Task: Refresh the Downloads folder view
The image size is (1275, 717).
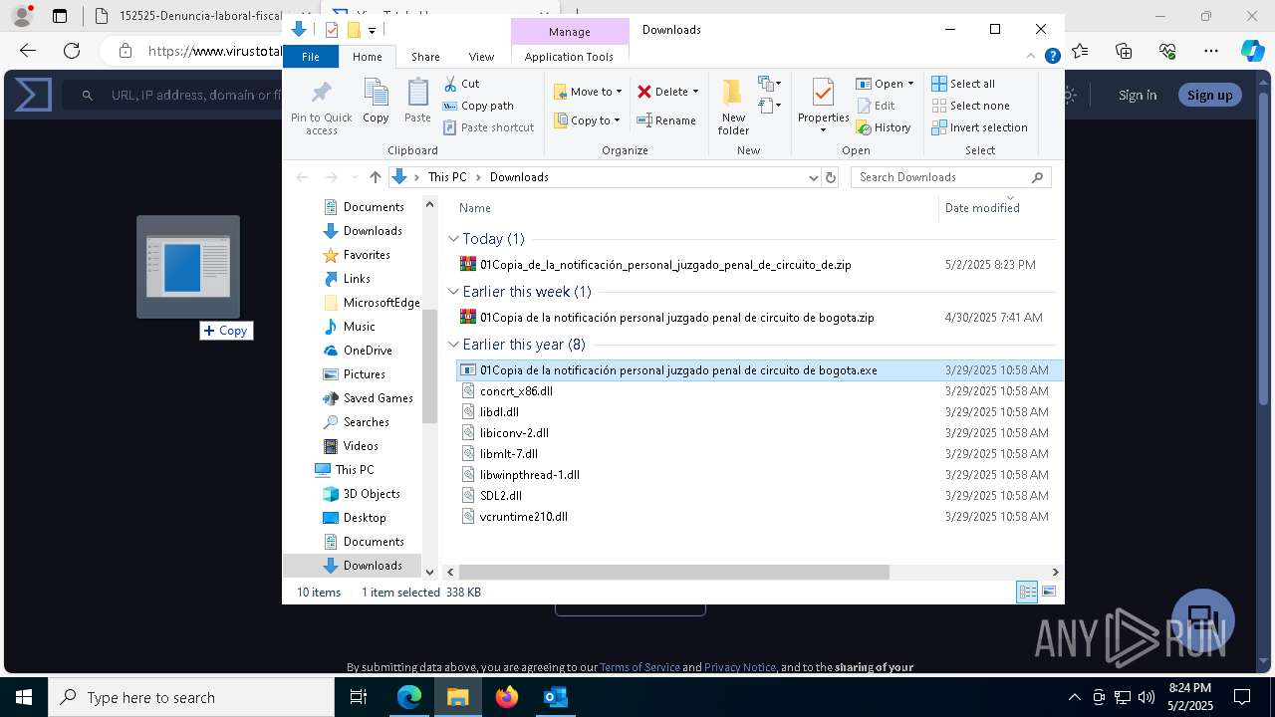Action: pos(831,177)
